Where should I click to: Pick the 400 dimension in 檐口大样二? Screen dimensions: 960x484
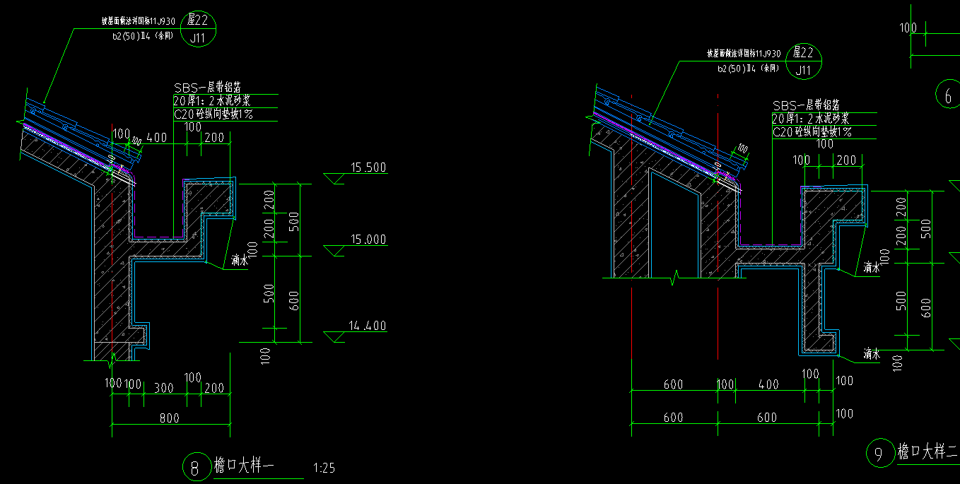(768, 384)
